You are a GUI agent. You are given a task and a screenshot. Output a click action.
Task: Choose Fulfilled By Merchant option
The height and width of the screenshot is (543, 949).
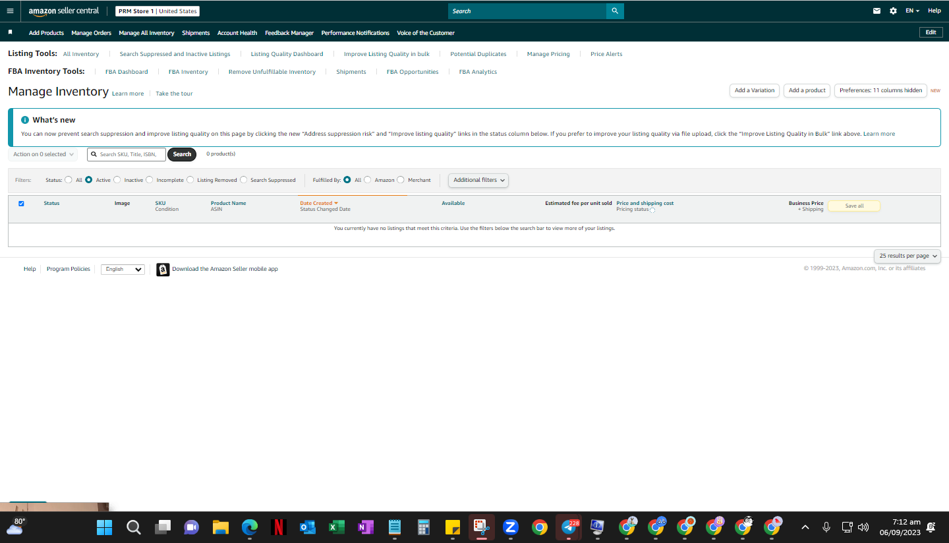tap(401, 180)
